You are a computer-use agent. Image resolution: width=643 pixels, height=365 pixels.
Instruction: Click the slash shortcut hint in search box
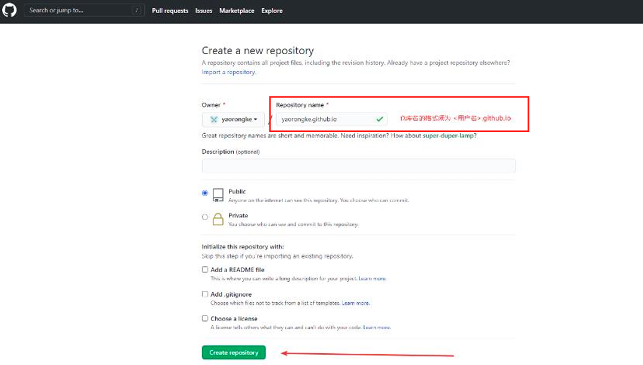pos(136,10)
